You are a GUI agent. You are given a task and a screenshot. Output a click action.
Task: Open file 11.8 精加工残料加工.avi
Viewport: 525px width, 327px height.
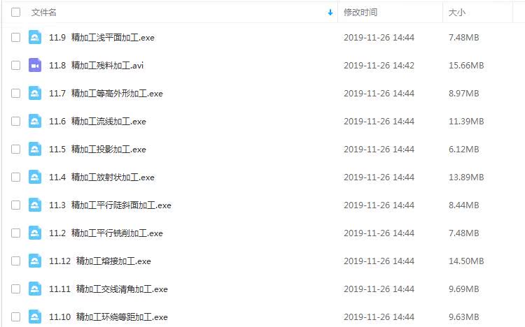pos(96,66)
